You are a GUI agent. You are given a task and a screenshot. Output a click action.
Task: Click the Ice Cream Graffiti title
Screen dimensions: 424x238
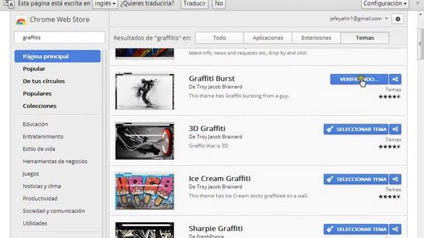coord(219,178)
